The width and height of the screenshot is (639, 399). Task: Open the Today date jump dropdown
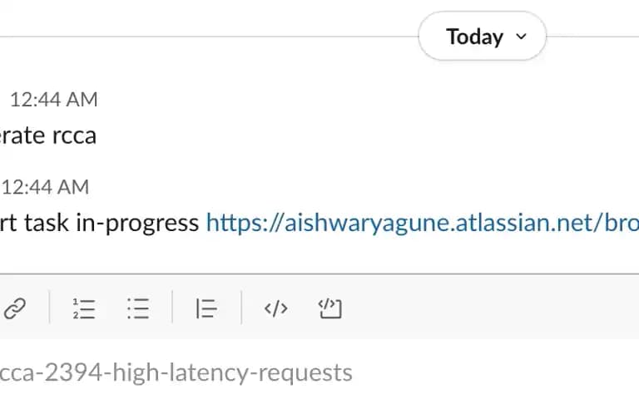[482, 37]
